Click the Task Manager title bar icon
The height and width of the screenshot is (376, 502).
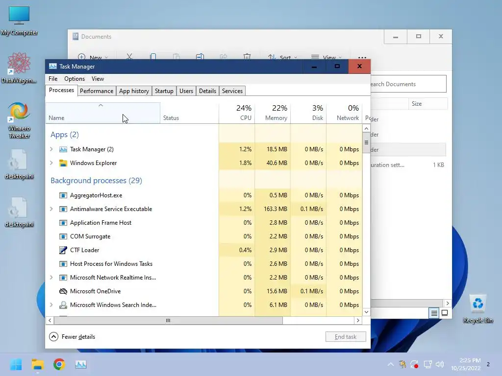pyautogui.click(x=53, y=66)
